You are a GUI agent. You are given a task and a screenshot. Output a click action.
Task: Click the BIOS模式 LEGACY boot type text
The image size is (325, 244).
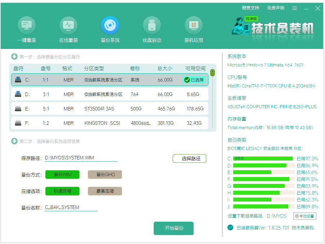pos(265,148)
